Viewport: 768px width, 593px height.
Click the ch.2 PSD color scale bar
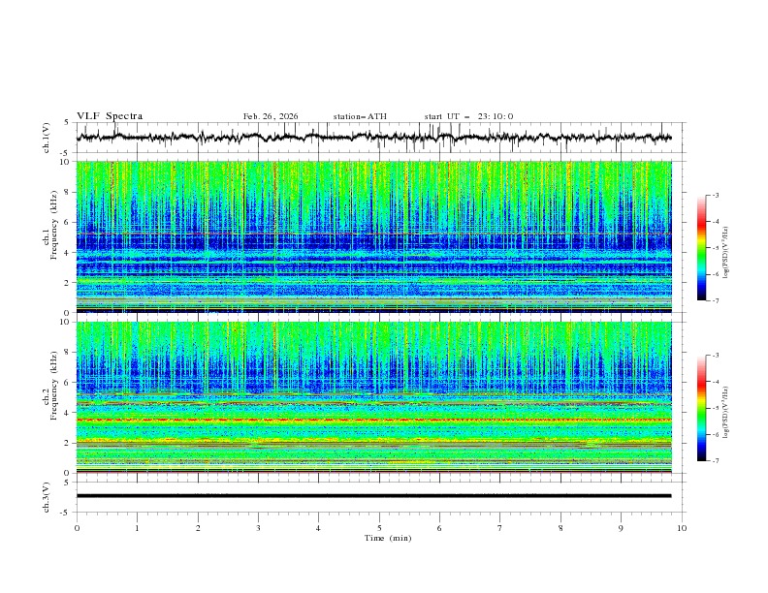[702, 408]
